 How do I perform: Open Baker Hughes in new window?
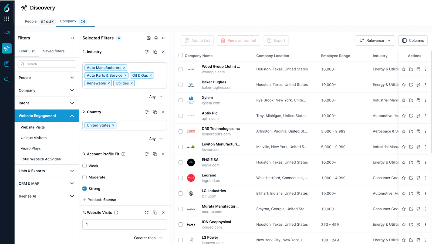coord(411,85)
